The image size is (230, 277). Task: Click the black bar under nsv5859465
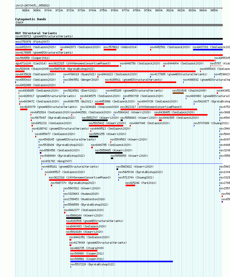109,153
